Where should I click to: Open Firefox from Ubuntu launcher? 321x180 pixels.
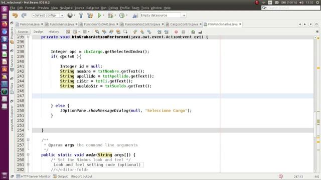5,24
